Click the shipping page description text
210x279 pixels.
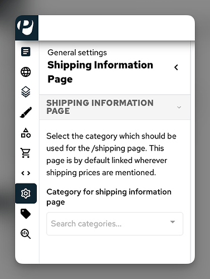click(111, 155)
